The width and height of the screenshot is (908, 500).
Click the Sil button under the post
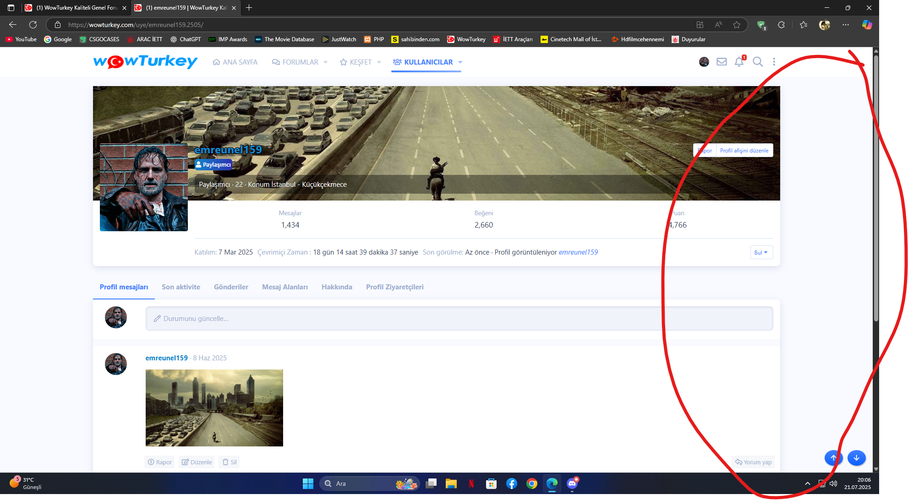230,462
